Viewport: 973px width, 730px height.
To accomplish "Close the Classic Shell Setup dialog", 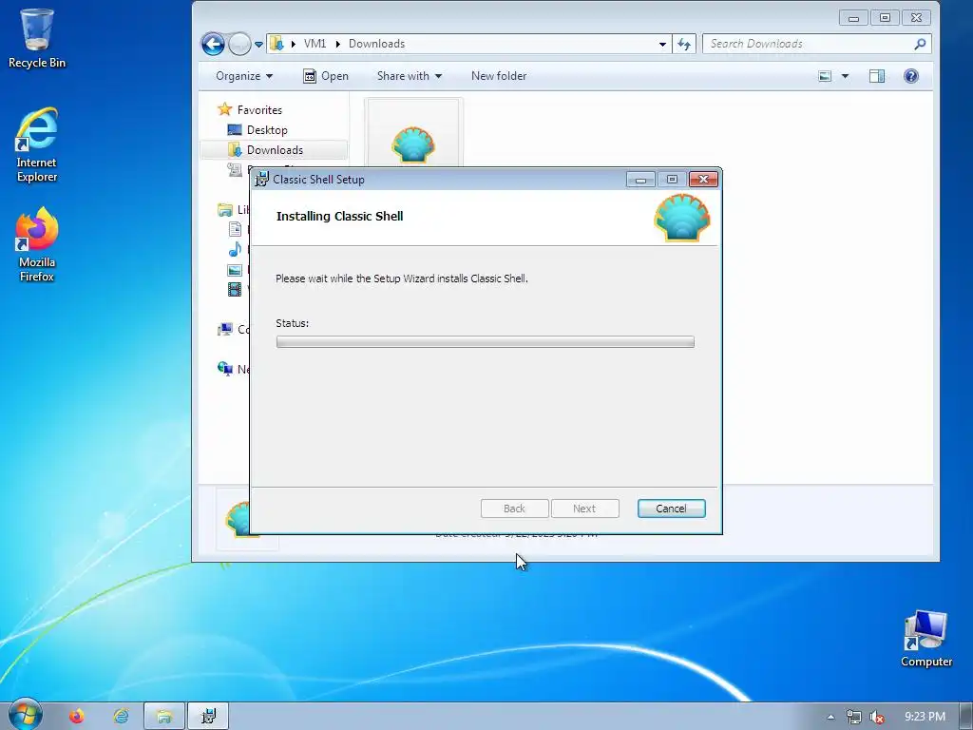I will point(703,180).
